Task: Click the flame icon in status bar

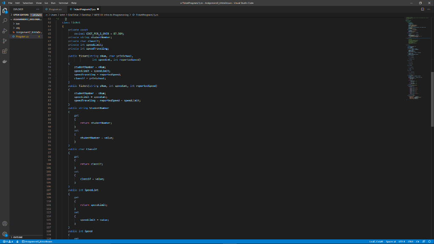Action: click(17, 241)
